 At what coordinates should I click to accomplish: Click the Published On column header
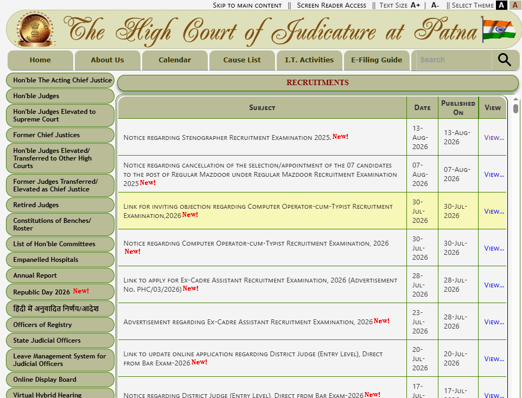click(x=458, y=107)
